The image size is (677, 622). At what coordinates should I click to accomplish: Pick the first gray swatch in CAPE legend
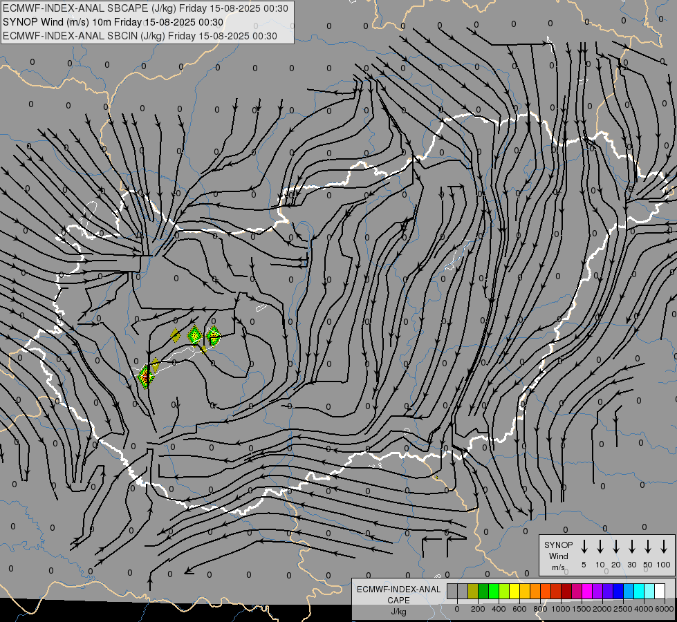pyautogui.click(x=452, y=592)
